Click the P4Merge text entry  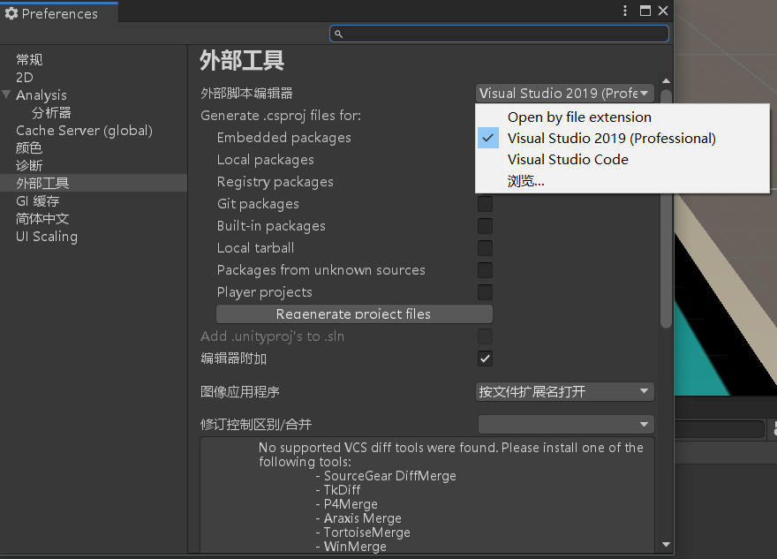click(351, 504)
